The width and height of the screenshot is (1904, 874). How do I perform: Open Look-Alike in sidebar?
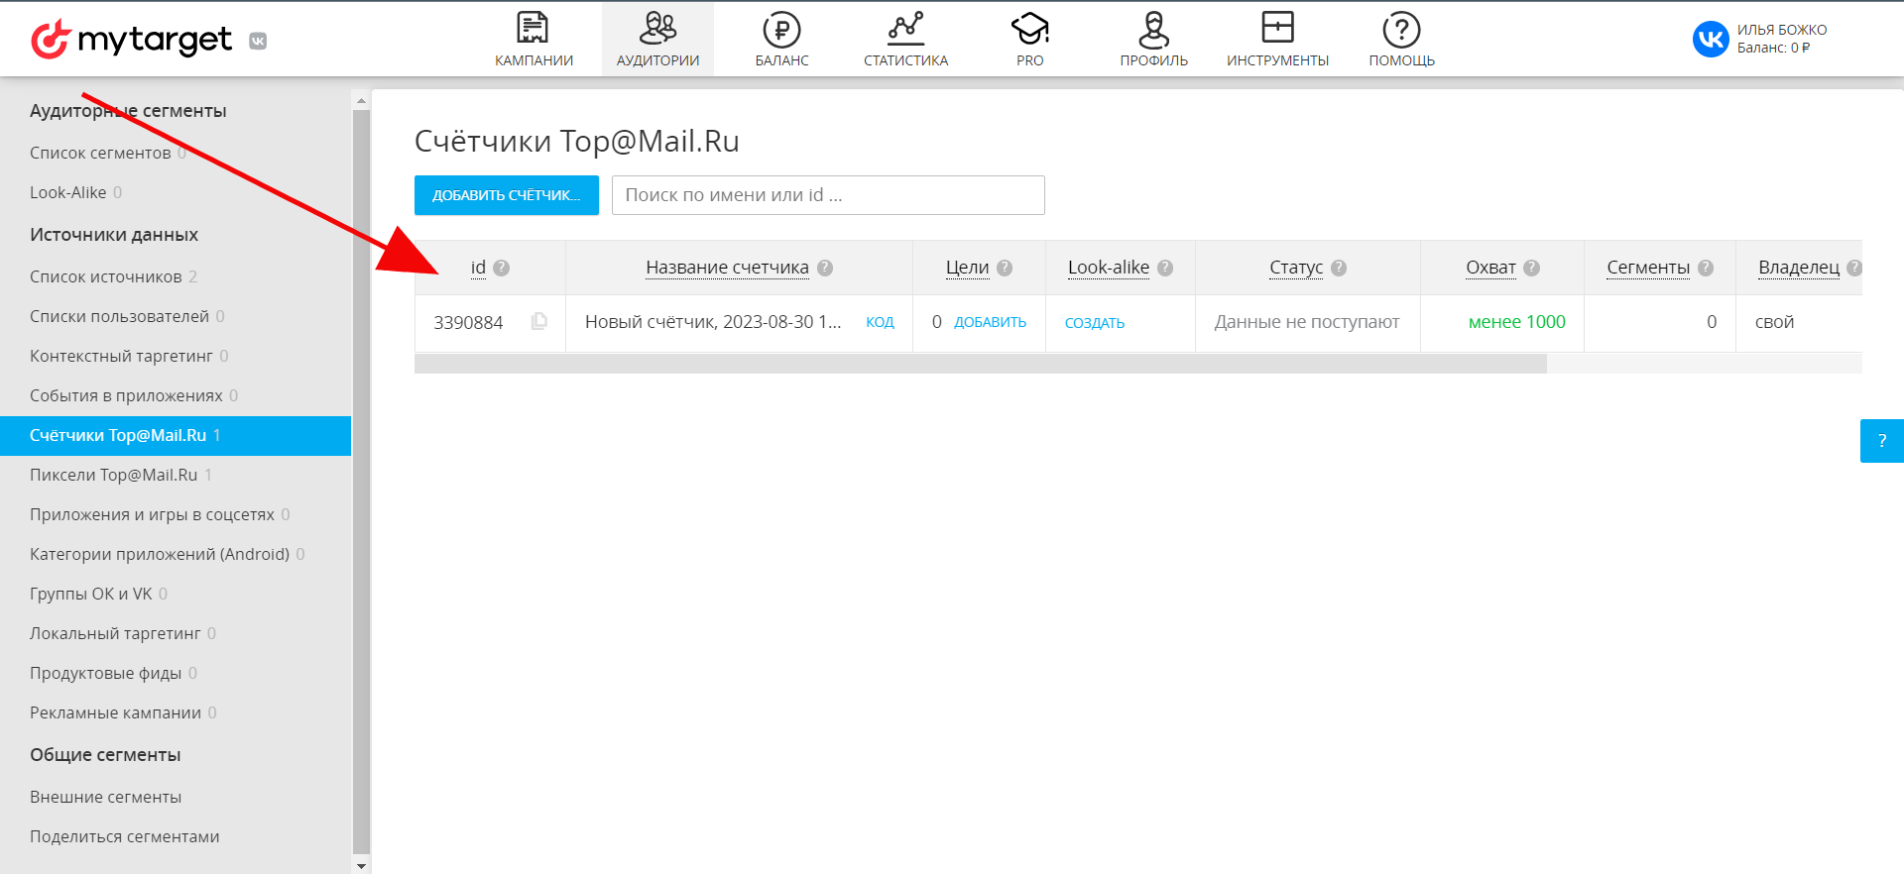pos(67,192)
